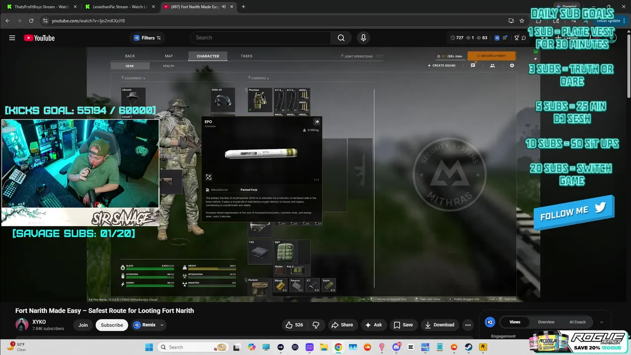Select the LBoonie hat slot

tap(134, 101)
